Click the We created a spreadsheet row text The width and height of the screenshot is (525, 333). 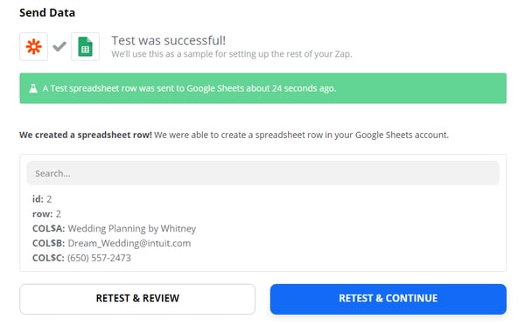[x=86, y=135]
